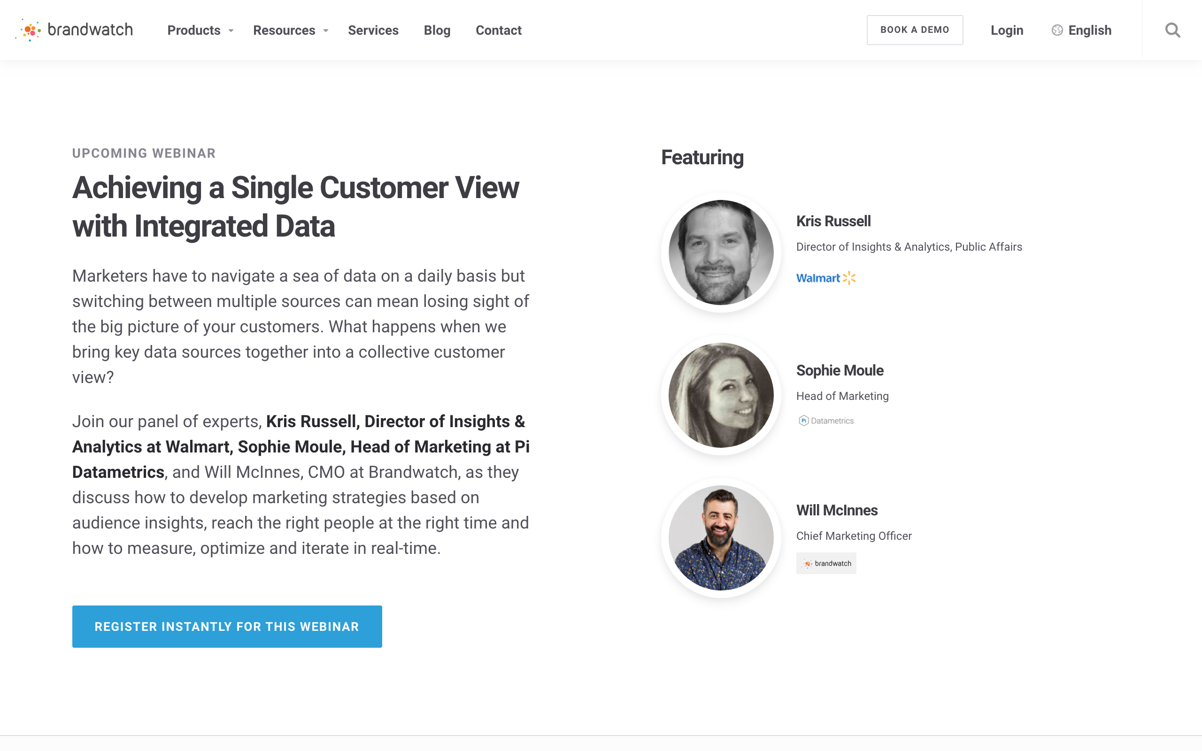Click Kris Russell's portrait photo
The width and height of the screenshot is (1202, 751).
(721, 253)
